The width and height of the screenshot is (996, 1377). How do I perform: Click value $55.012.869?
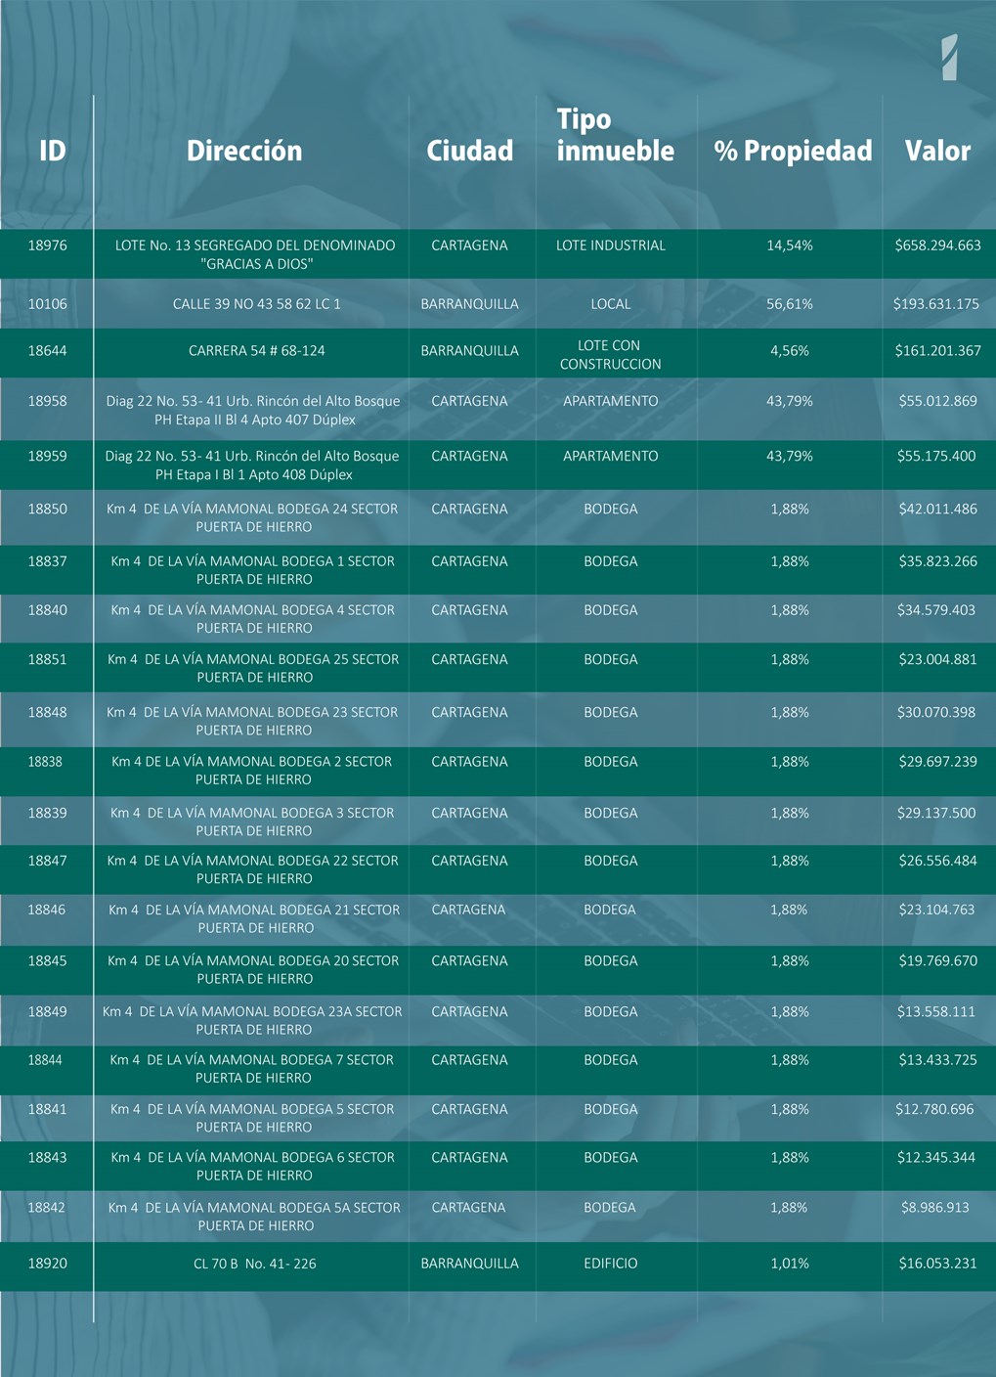(937, 401)
